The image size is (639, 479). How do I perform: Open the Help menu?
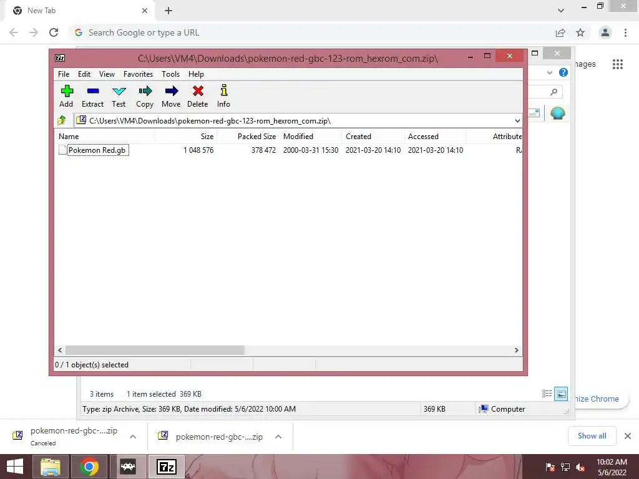click(x=196, y=74)
